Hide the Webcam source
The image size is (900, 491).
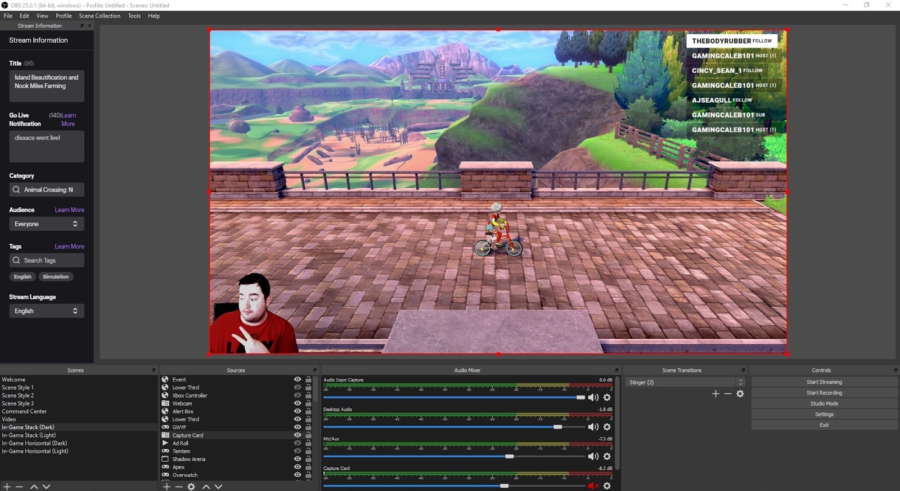[x=298, y=403]
